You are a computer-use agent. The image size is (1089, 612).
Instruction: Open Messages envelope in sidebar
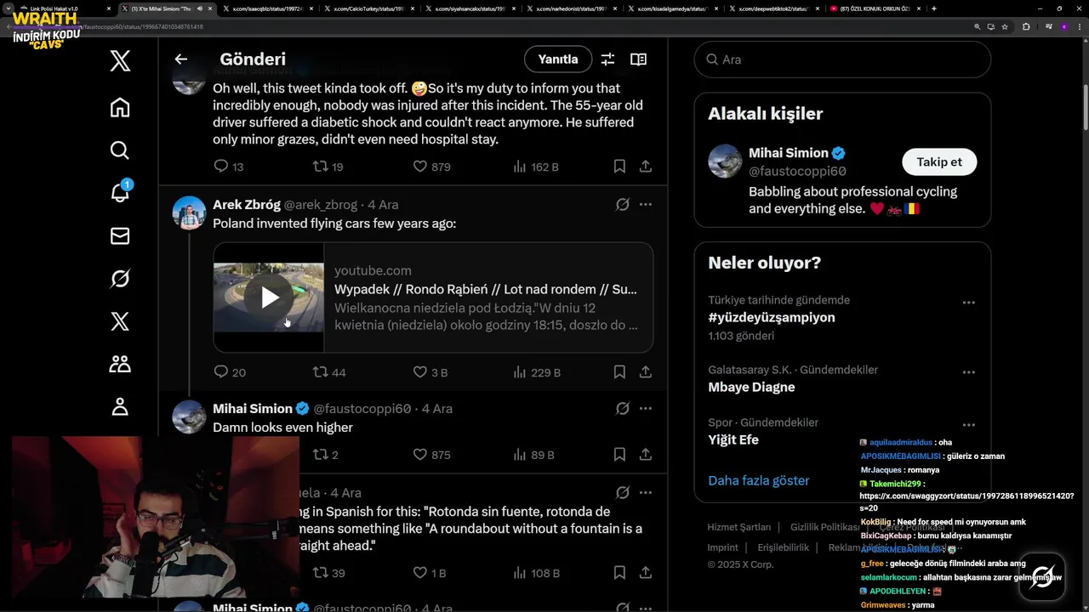(120, 236)
